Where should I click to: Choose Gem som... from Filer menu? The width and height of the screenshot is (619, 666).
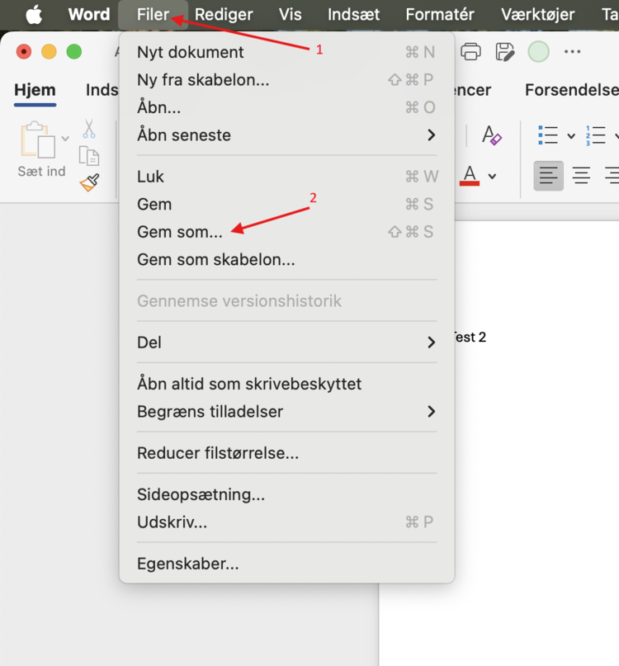(180, 232)
